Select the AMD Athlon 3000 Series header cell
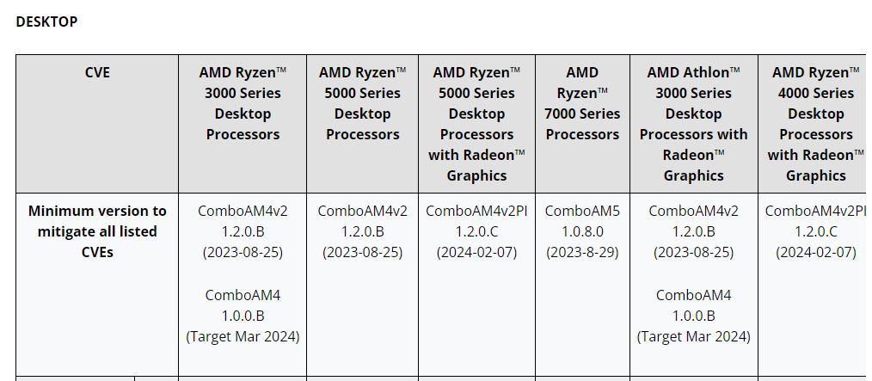The height and width of the screenshot is (381, 872). click(693, 124)
